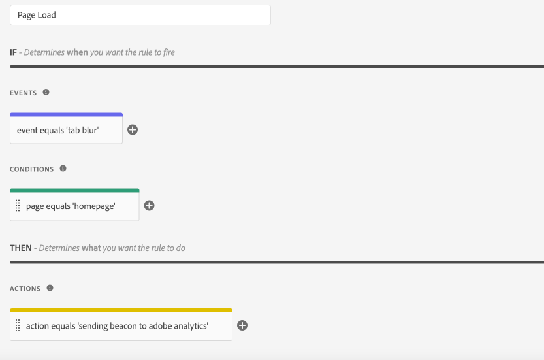Click the CONDITIONS section label
Image resolution: width=544 pixels, height=360 pixels.
[31, 169]
